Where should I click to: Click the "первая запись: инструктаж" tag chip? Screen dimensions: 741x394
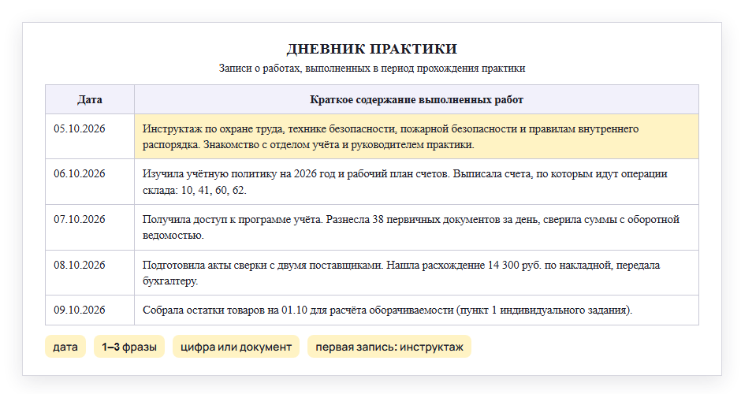[x=389, y=347]
